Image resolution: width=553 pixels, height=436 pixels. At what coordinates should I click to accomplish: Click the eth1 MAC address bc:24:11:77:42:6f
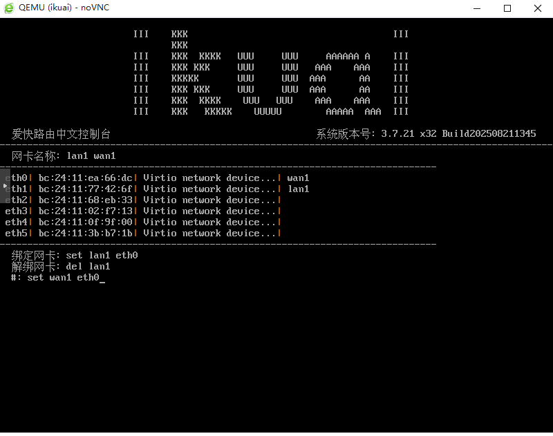tap(85, 189)
